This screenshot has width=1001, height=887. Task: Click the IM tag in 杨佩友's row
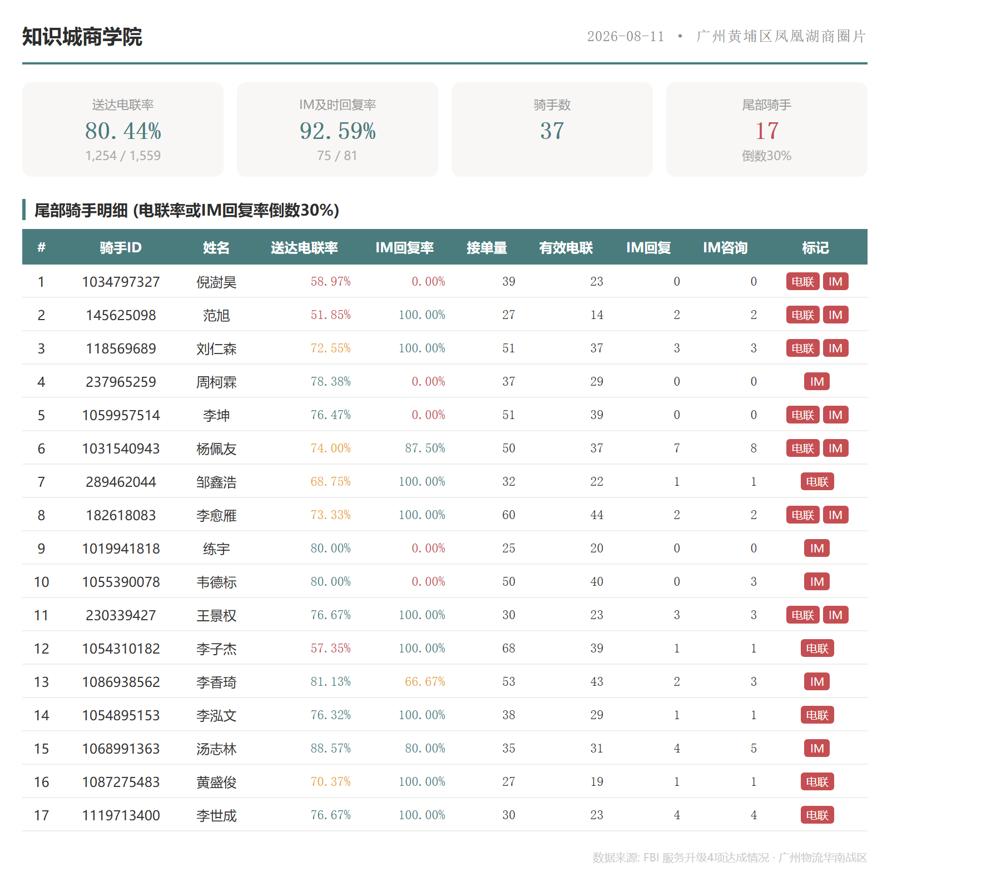coord(835,448)
